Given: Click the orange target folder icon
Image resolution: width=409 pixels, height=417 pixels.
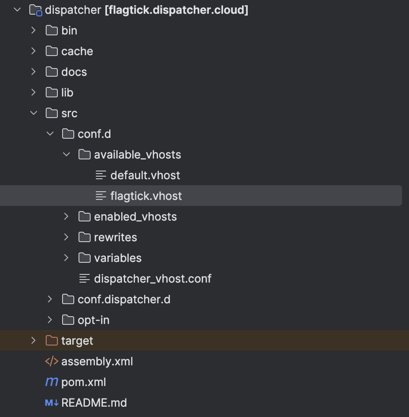Looking at the screenshot, I should (52, 341).
